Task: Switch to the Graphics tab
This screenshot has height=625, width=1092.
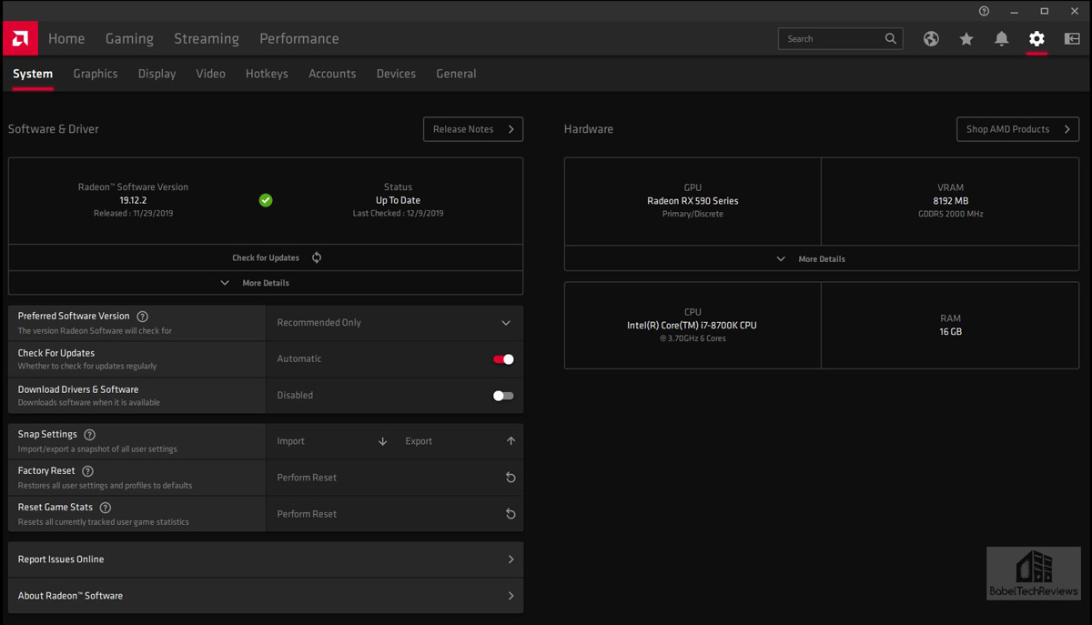Action: [96, 74]
